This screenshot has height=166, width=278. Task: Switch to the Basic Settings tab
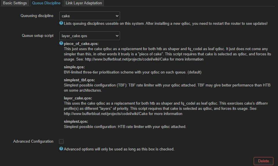click(15, 3)
